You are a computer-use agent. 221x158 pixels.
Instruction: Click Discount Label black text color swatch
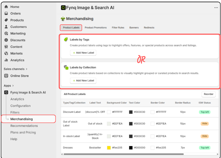click(131, 112)
